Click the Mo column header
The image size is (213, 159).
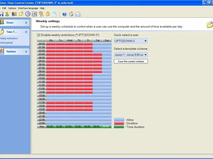51,40
